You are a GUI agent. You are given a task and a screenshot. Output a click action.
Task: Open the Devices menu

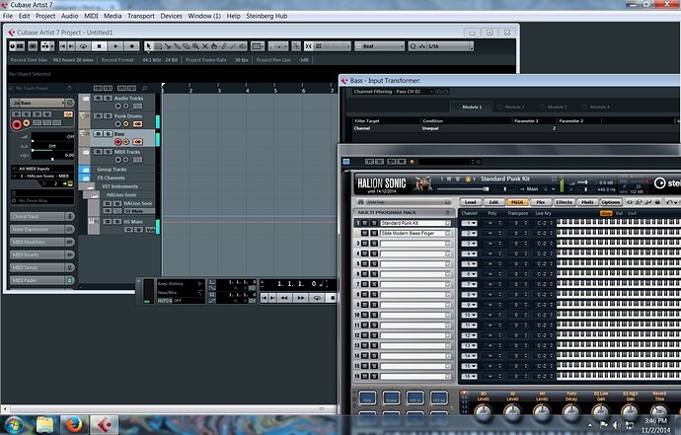point(171,16)
